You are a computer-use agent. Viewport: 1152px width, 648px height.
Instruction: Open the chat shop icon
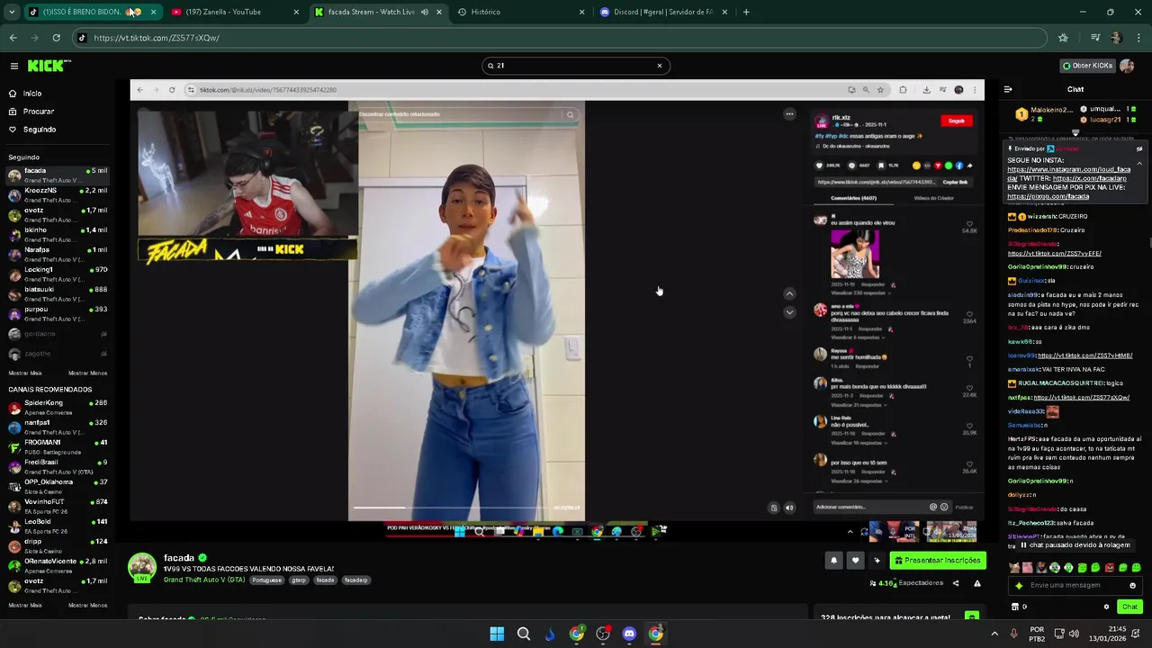click(1016, 607)
